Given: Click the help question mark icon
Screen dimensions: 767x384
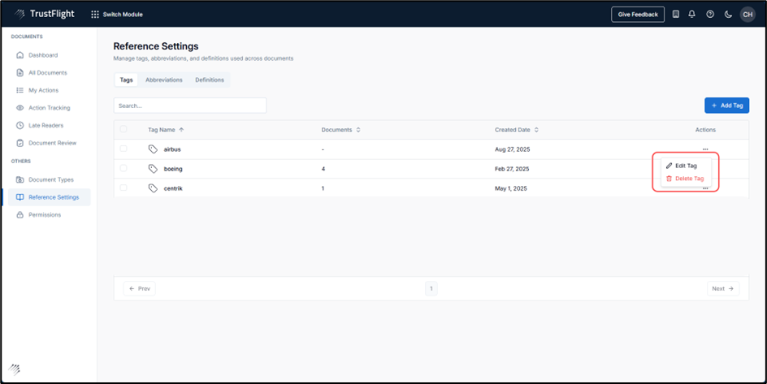Looking at the screenshot, I should [x=710, y=14].
